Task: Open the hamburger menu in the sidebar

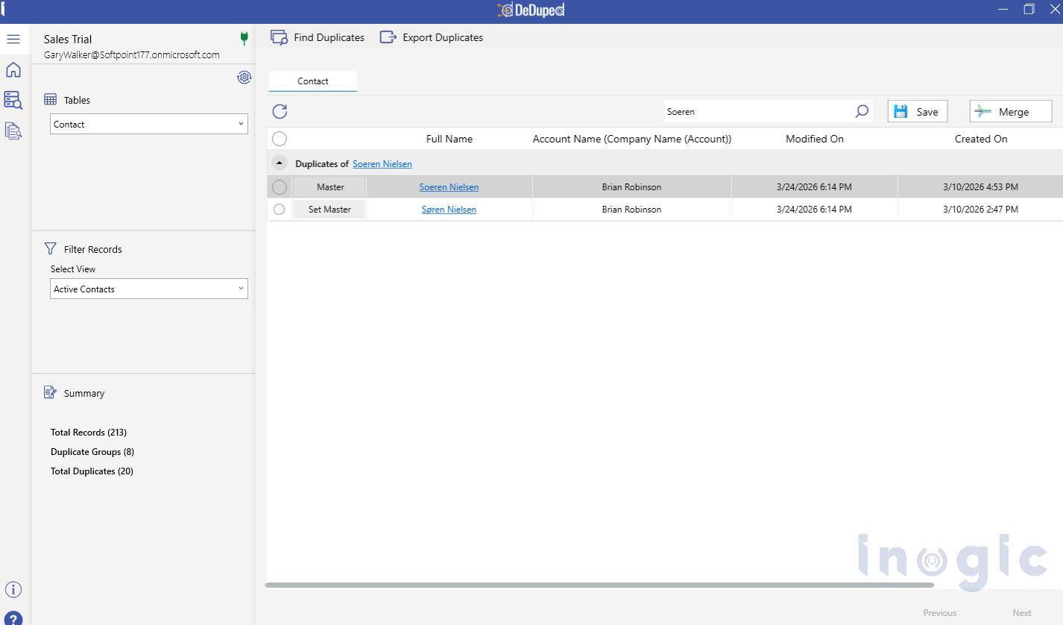Action: click(13, 39)
